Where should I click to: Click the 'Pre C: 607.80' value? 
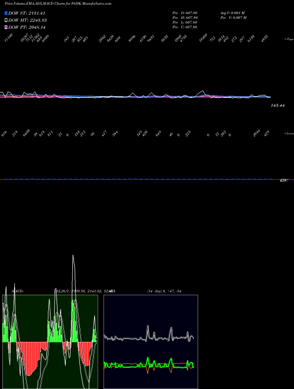185,27
